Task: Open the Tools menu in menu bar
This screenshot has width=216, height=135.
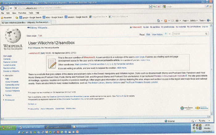Action: [x=31, y=13]
